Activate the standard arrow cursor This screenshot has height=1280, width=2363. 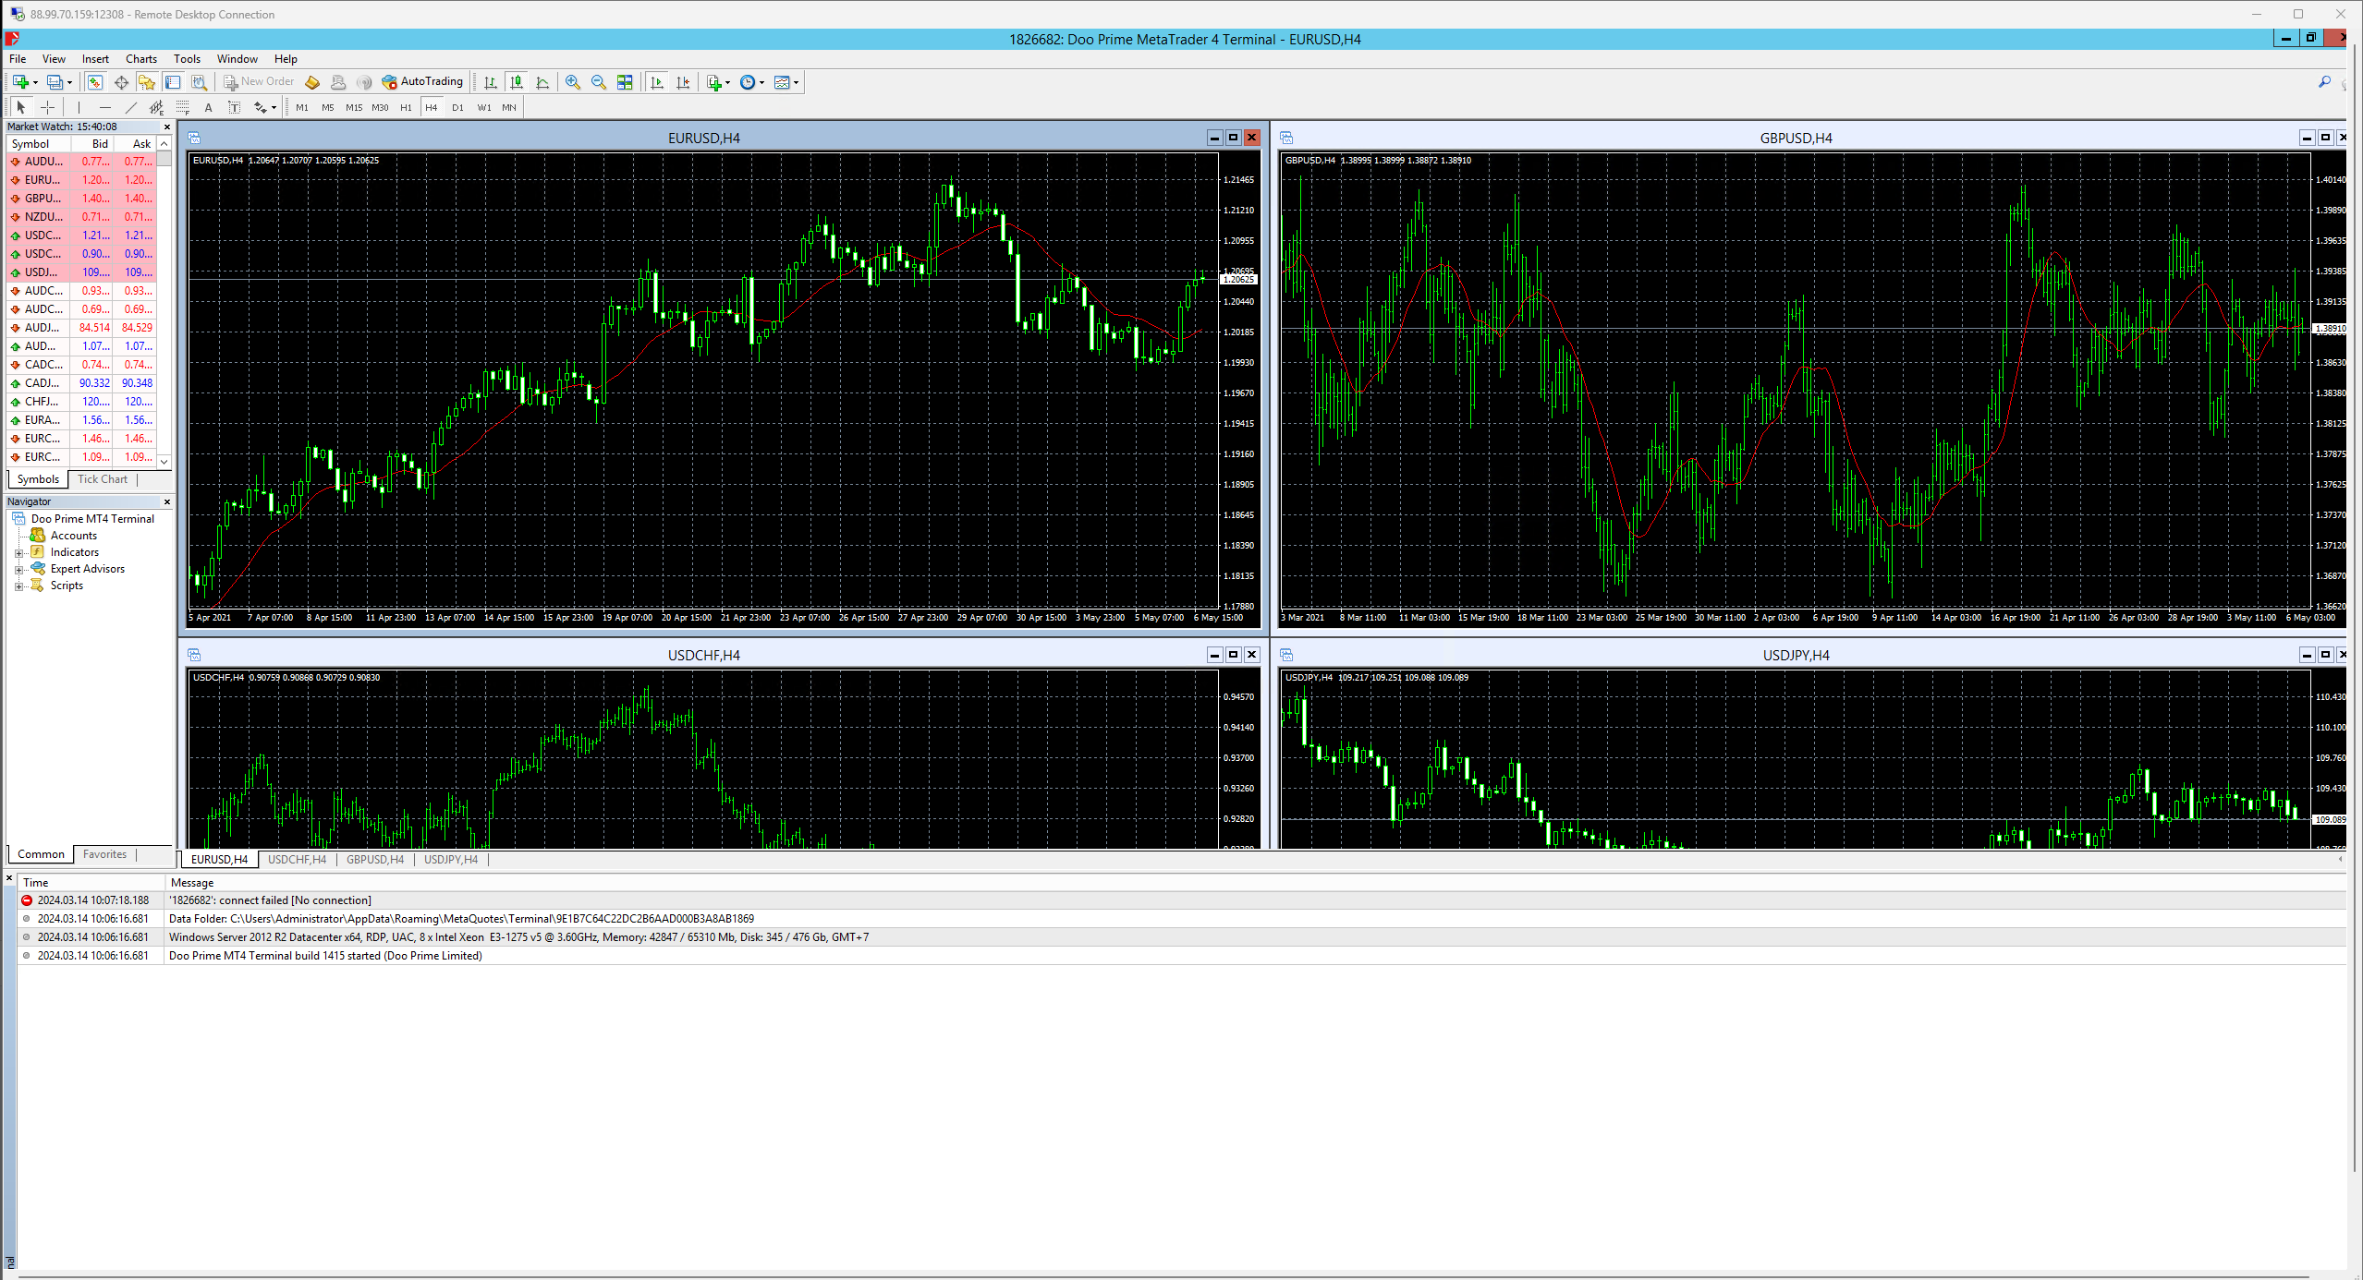tap(21, 108)
